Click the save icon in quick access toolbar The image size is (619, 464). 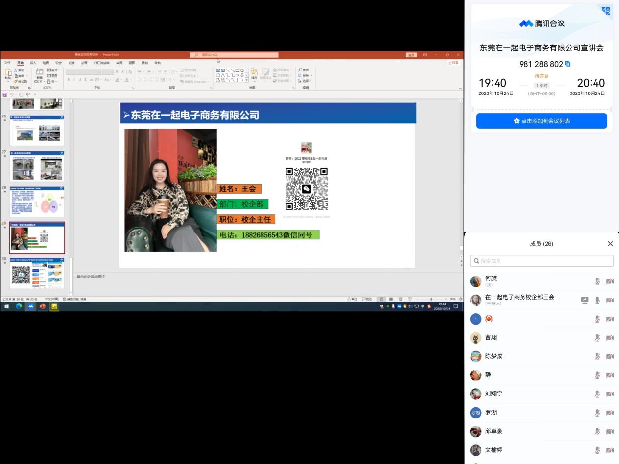[x=5, y=94]
